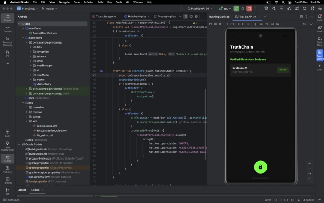The image size is (324, 203).
Task: Open the Terminal tool window
Action: (x=8, y=180)
